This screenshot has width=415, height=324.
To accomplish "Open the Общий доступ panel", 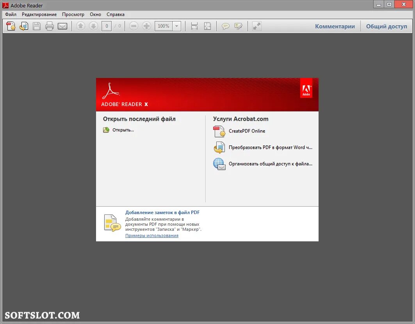I will (x=387, y=26).
